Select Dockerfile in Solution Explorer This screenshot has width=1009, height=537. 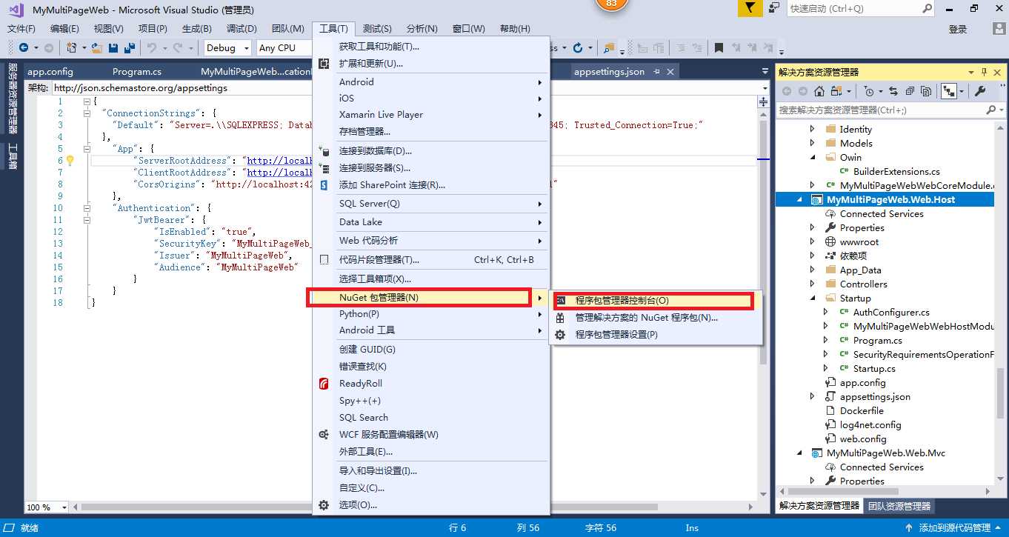(x=862, y=410)
